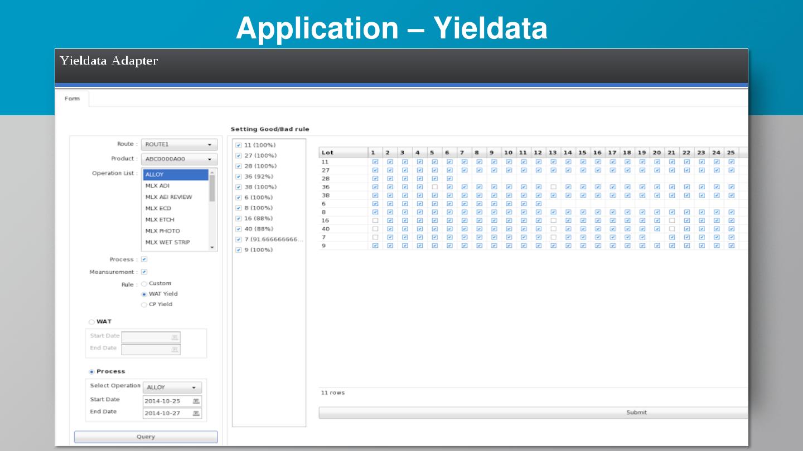The image size is (803, 451).
Task: Select the Custom rule radio button
Action: (x=144, y=283)
